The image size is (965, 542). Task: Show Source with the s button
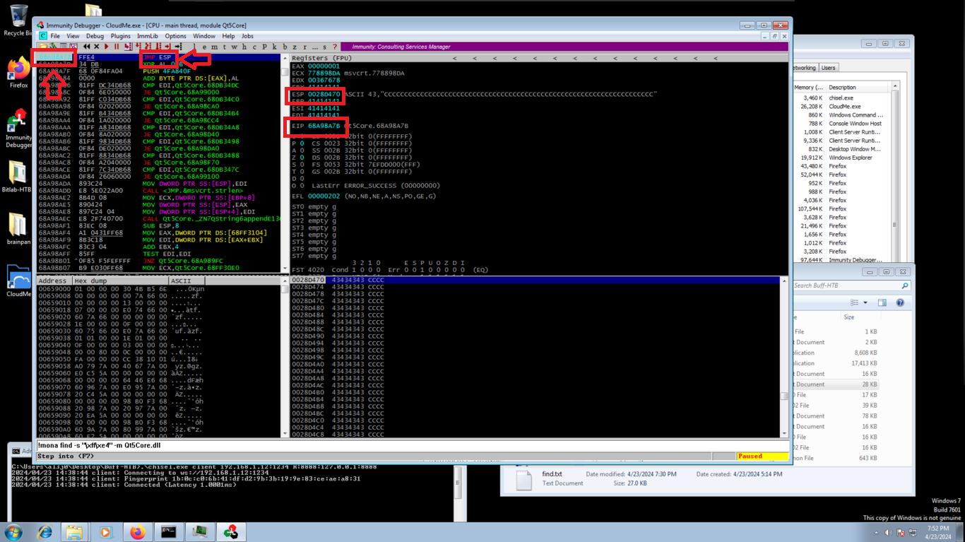click(x=324, y=47)
